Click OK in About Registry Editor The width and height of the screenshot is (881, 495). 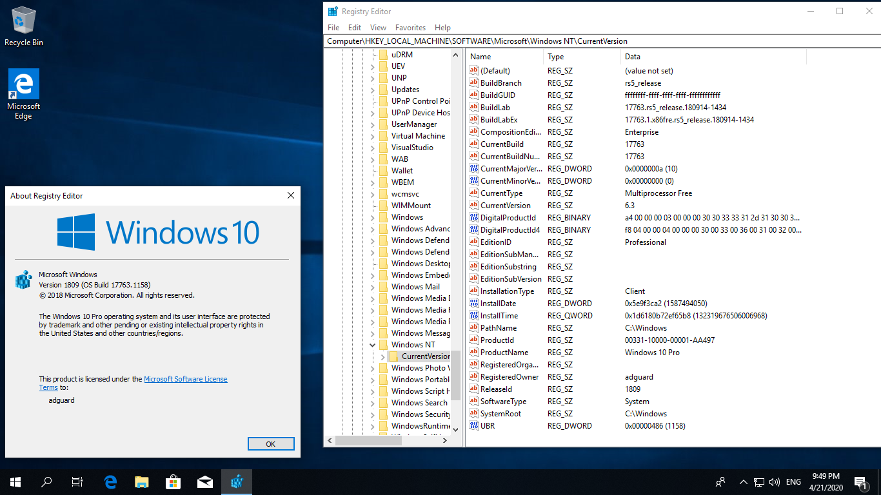click(x=271, y=443)
